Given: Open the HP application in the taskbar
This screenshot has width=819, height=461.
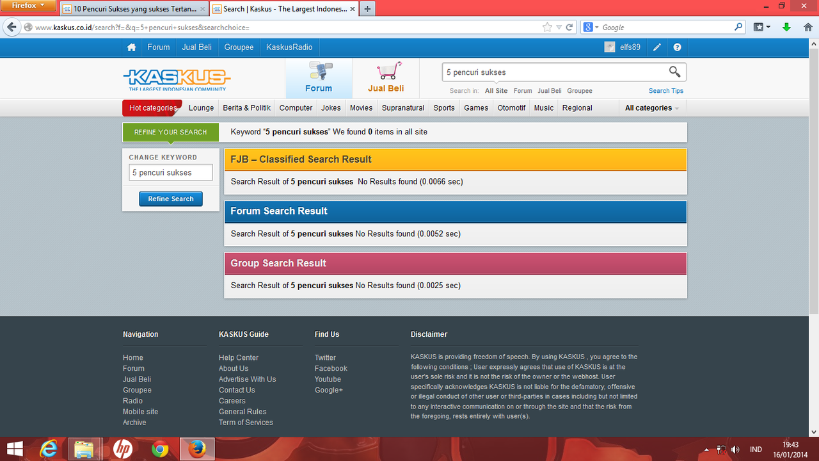Looking at the screenshot, I should [x=122, y=449].
